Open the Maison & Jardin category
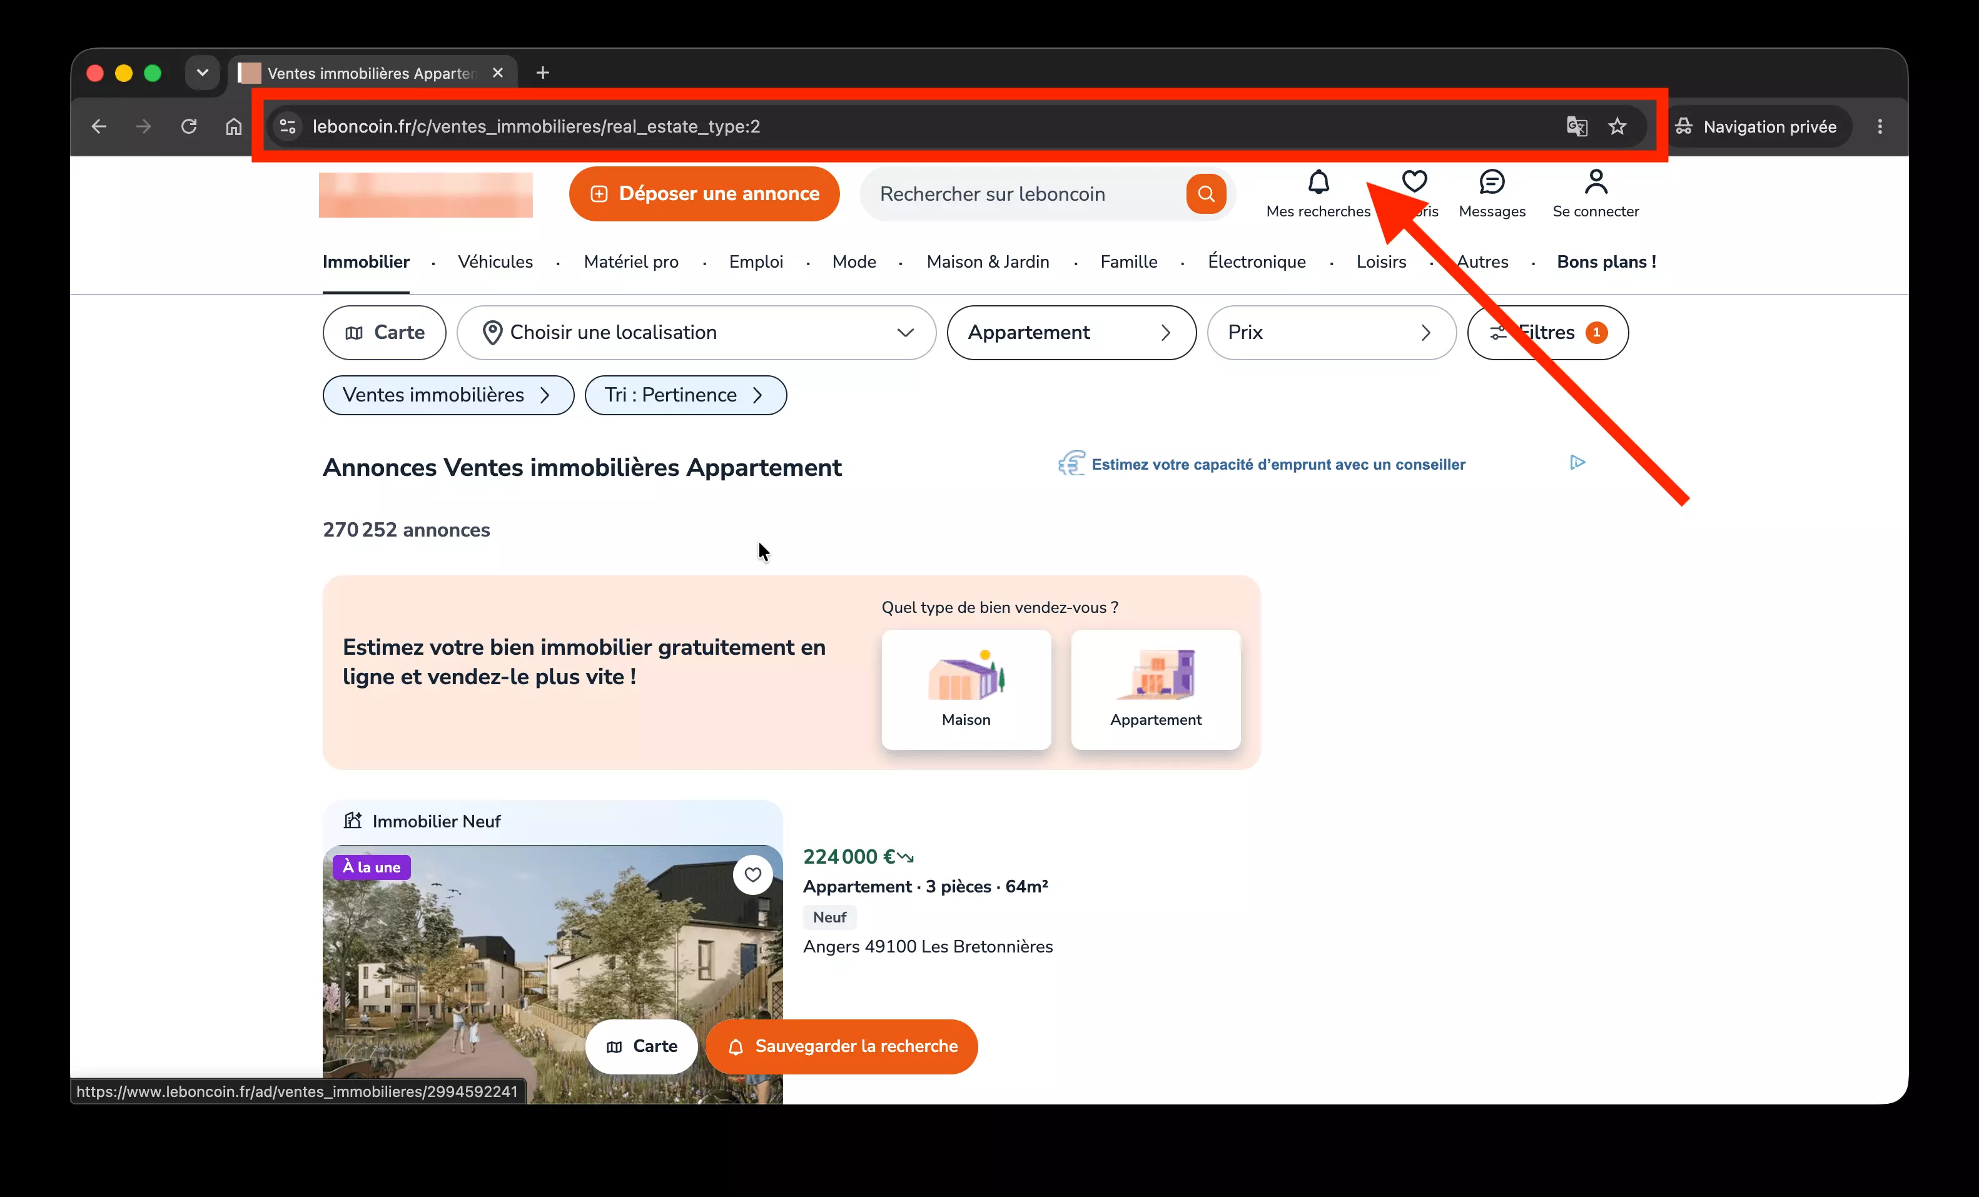Screen dimensions: 1979x1197 pyautogui.click(x=988, y=261)
